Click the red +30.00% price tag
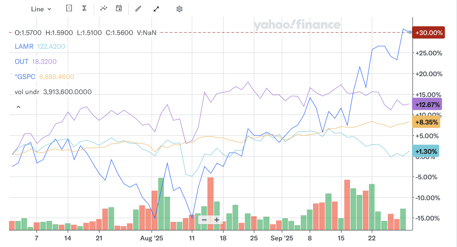The width and height of the screenshot is (457, 247). tap(429, 33)
